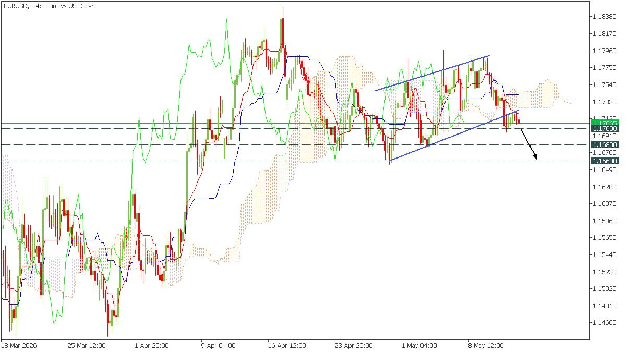626x352 pixels.
Task: Click the 8 May 12:00 date label
Action: coord(486,345)
